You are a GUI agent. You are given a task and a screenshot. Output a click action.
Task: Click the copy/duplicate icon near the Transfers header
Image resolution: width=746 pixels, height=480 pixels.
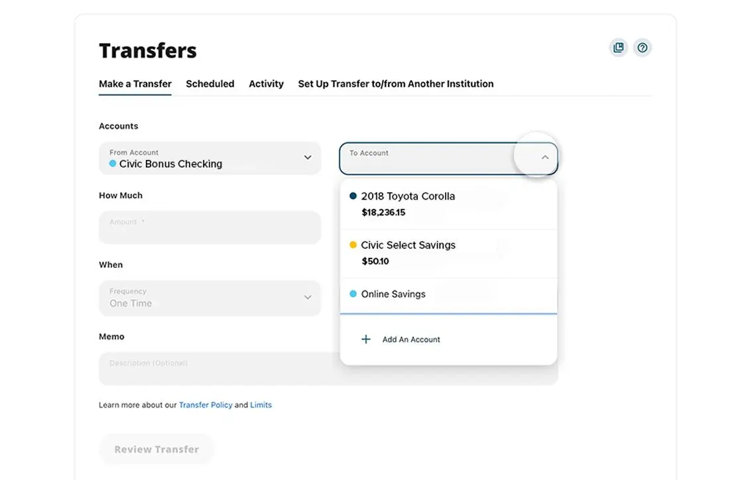pyautogui.click(x=618, y=48)
